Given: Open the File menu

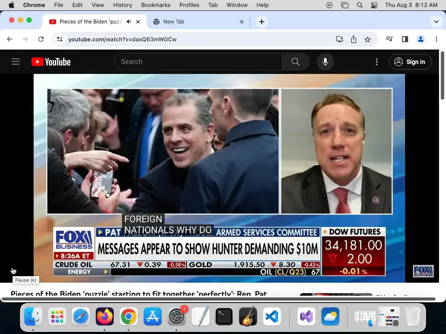Looking at the screenshot, I should pyautogui.click(x=59, y=5).
